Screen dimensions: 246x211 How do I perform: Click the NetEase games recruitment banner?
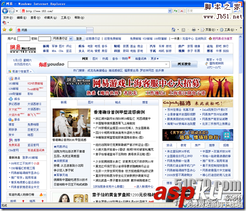pos(141,87)
